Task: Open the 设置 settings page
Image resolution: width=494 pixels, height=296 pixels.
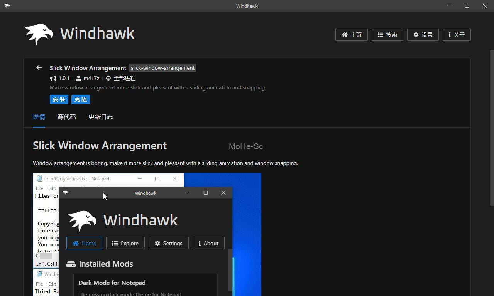Action: tap(423, 35)
